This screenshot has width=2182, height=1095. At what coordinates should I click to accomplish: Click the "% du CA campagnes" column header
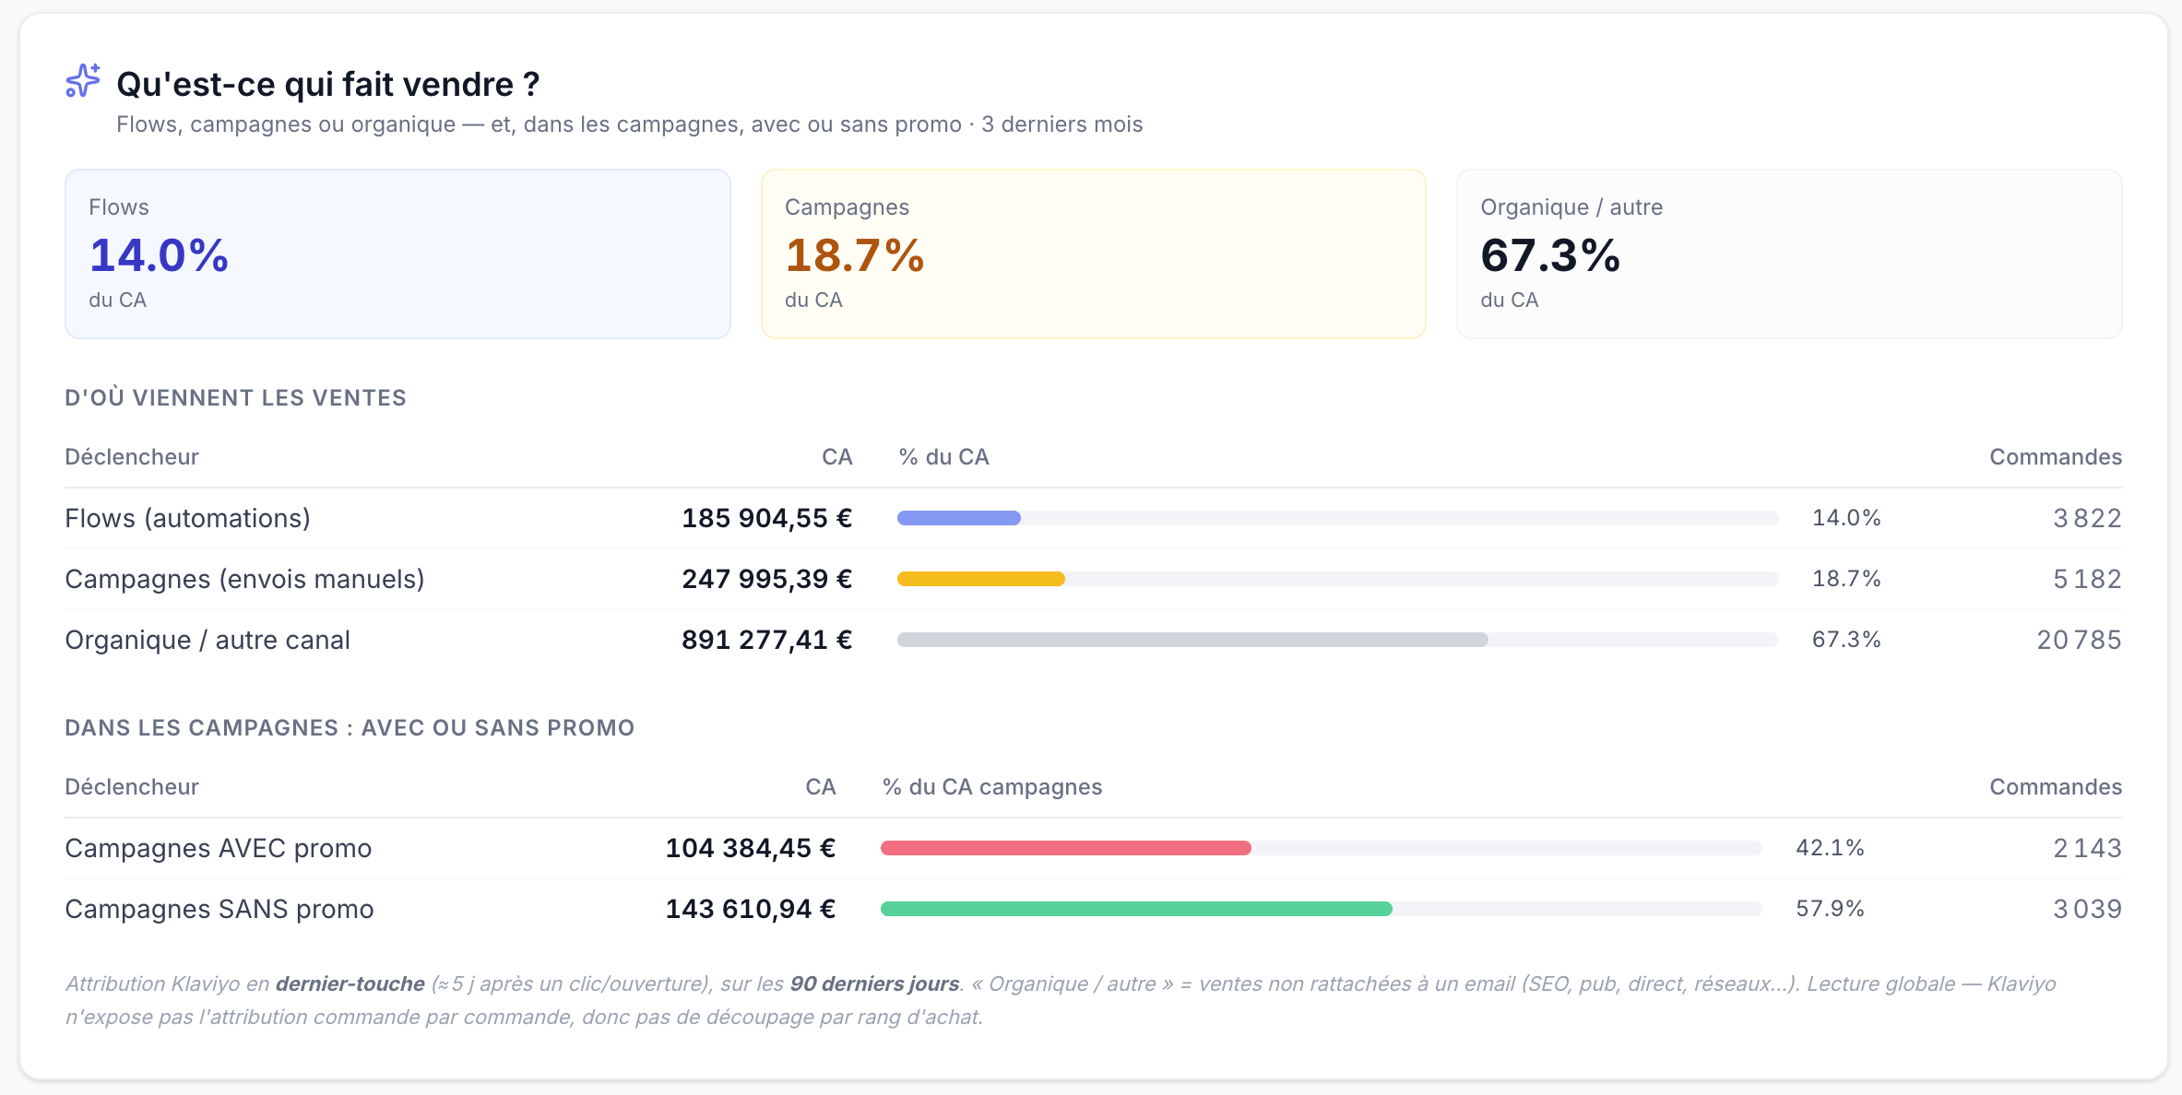(x=992, y=787)
